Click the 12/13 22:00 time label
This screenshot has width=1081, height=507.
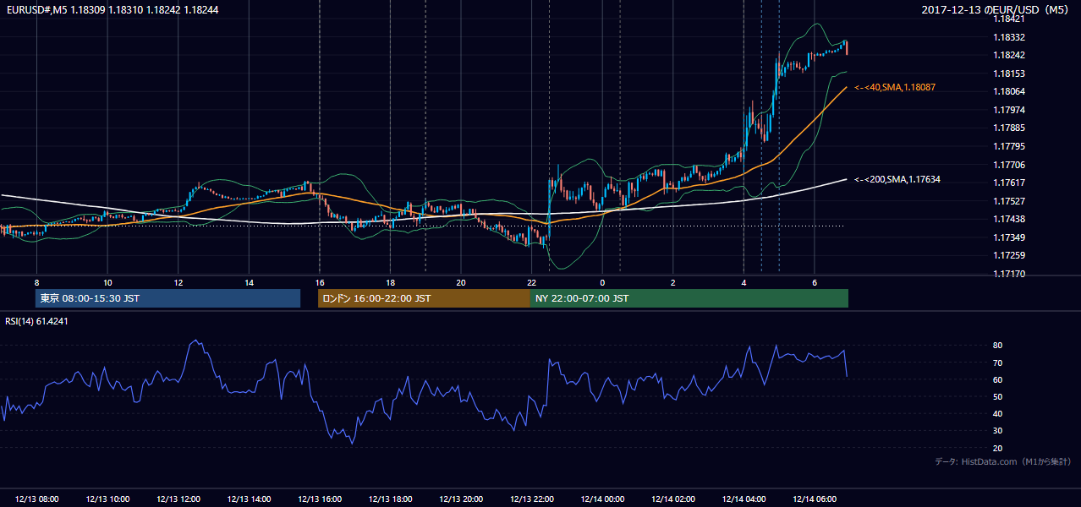pos(531,499)
